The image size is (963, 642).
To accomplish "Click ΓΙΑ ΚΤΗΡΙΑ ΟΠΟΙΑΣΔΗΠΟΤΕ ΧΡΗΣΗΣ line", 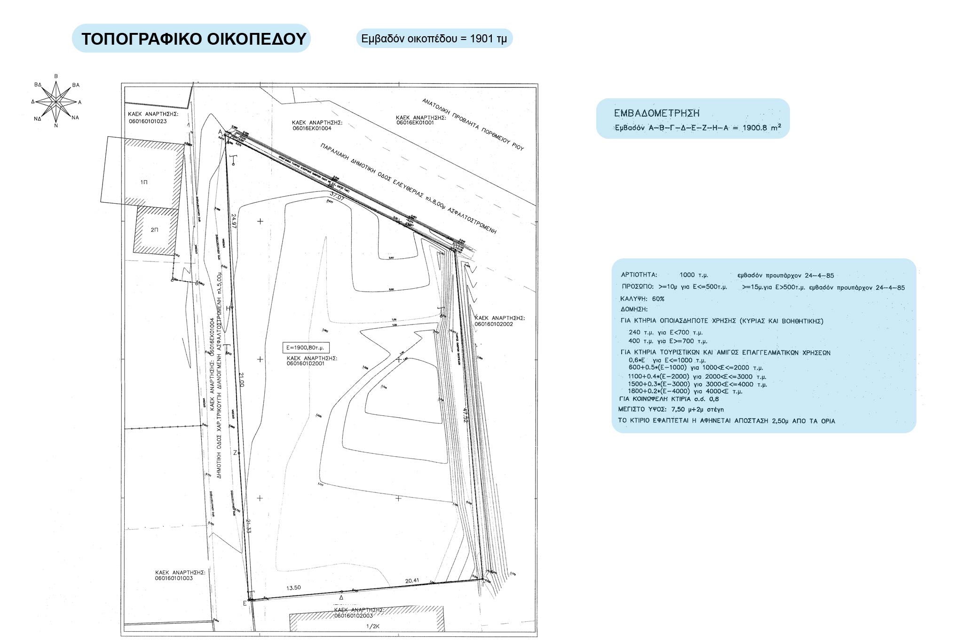I will [722, 321].
